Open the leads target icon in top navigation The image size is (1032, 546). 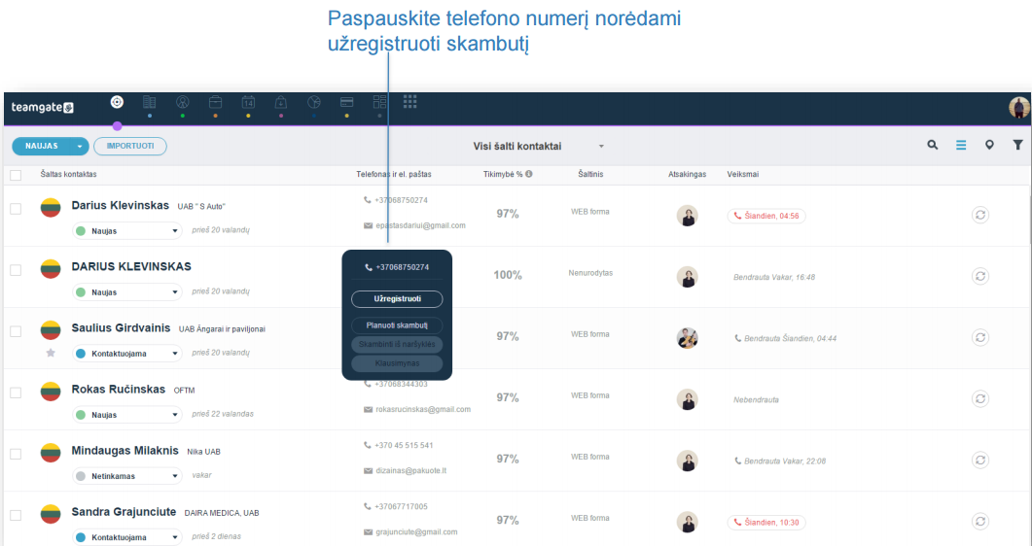coord(117,102)
